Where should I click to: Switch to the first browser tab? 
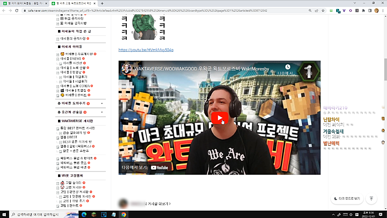[24, 3]
